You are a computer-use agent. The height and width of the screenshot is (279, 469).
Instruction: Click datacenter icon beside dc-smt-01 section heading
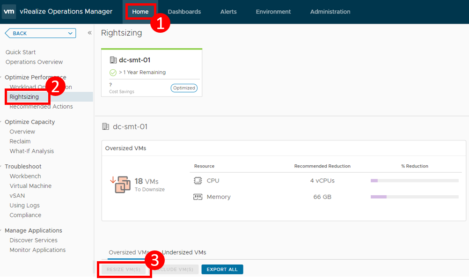[x=106, y=126]
